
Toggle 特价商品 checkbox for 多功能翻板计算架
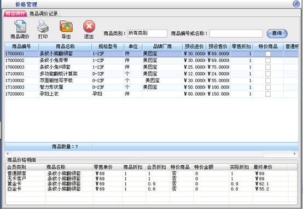(268, 74)
